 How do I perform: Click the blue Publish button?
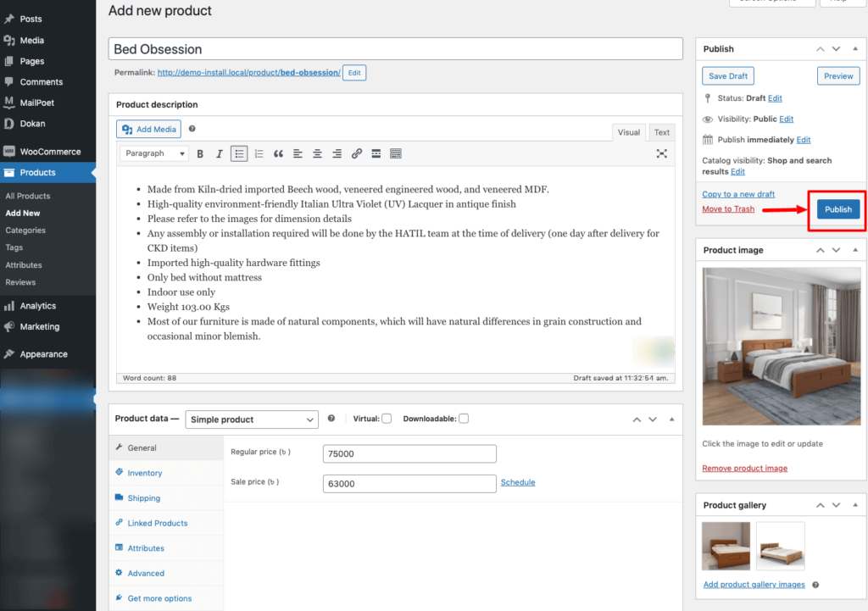click(x=838, y=210)
